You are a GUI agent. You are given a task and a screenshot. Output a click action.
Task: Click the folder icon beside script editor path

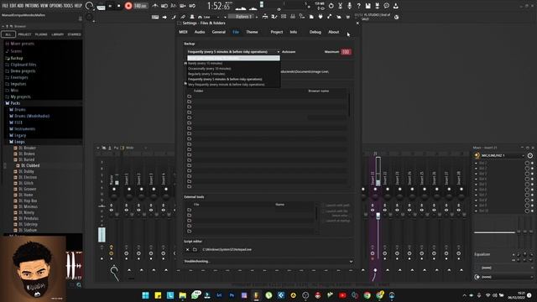pyautogui.click(x=195, y=250)
